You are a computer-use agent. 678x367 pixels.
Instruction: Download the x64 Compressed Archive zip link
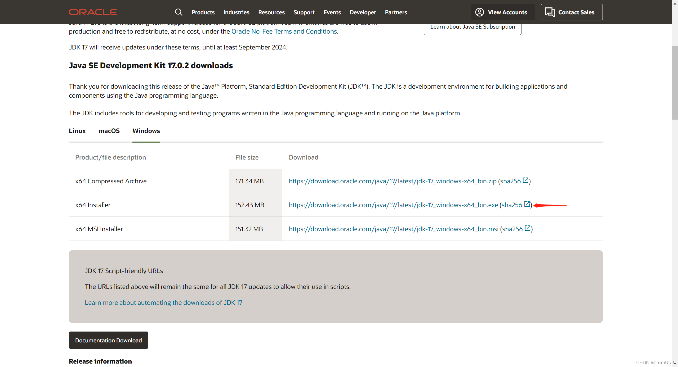(392, 181)
